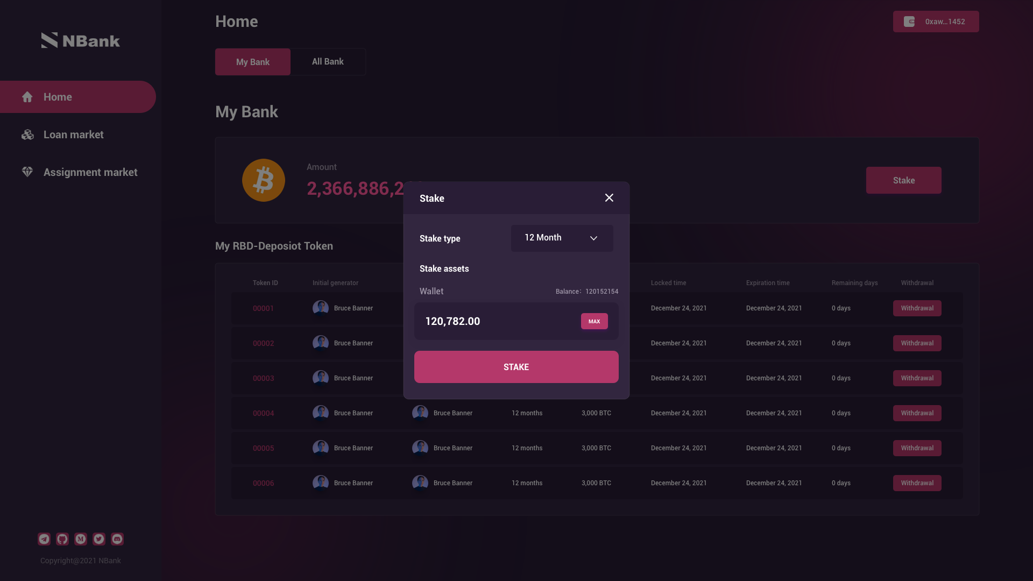Select the My Bank tab
Screen dimensions: 1033x581
point(253,62)
